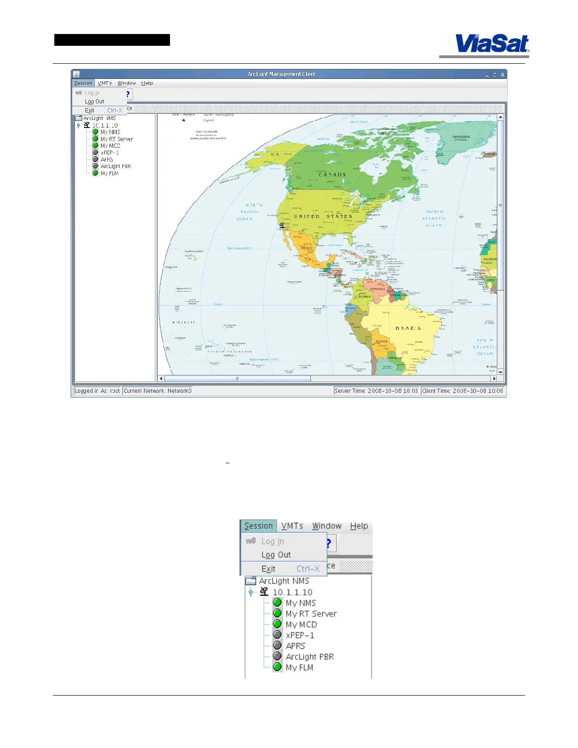Select the 'My RT Server' label in the enlarged close-up

click(x=311, y=613)
